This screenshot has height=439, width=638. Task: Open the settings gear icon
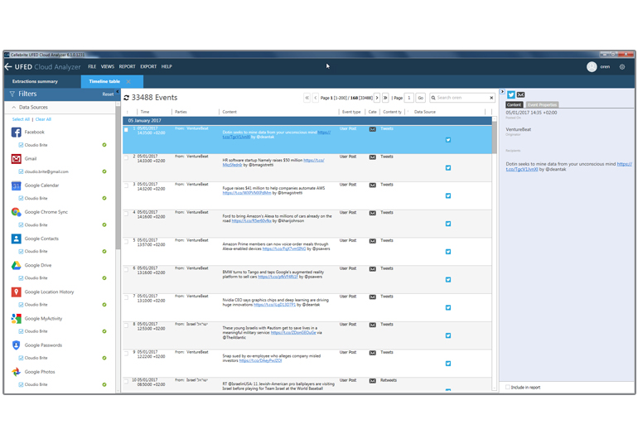(x=622, y=67)
